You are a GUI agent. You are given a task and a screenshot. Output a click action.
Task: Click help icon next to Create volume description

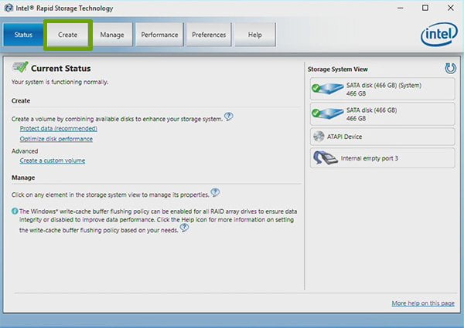tap(228, 117)
